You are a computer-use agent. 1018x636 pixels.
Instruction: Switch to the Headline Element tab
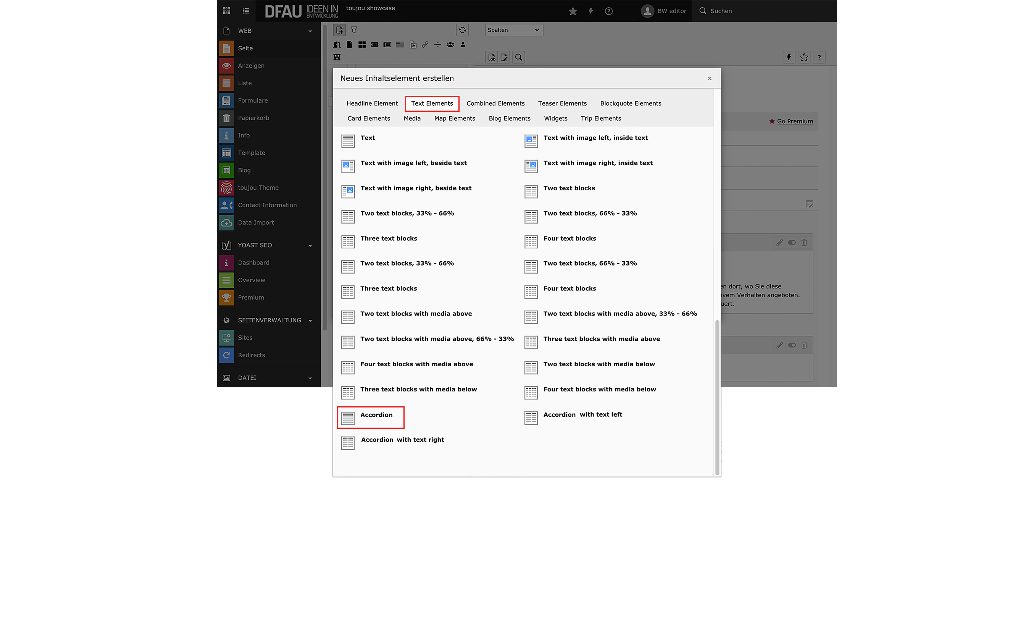(x=372, y=103)
